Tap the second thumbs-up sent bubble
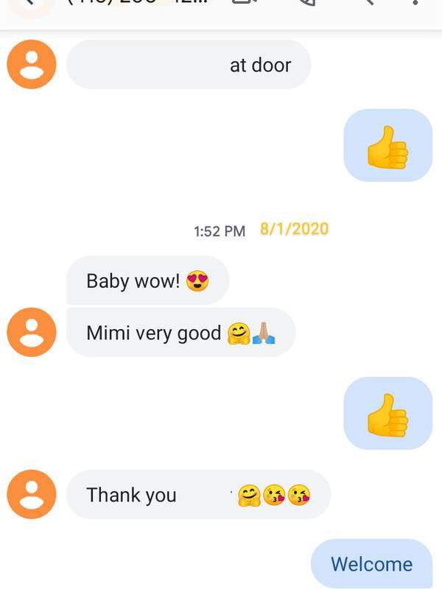The image size is (442, 589). point(388,413)
